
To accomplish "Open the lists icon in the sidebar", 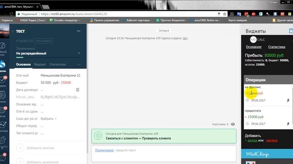I will (x=3, y=95).
